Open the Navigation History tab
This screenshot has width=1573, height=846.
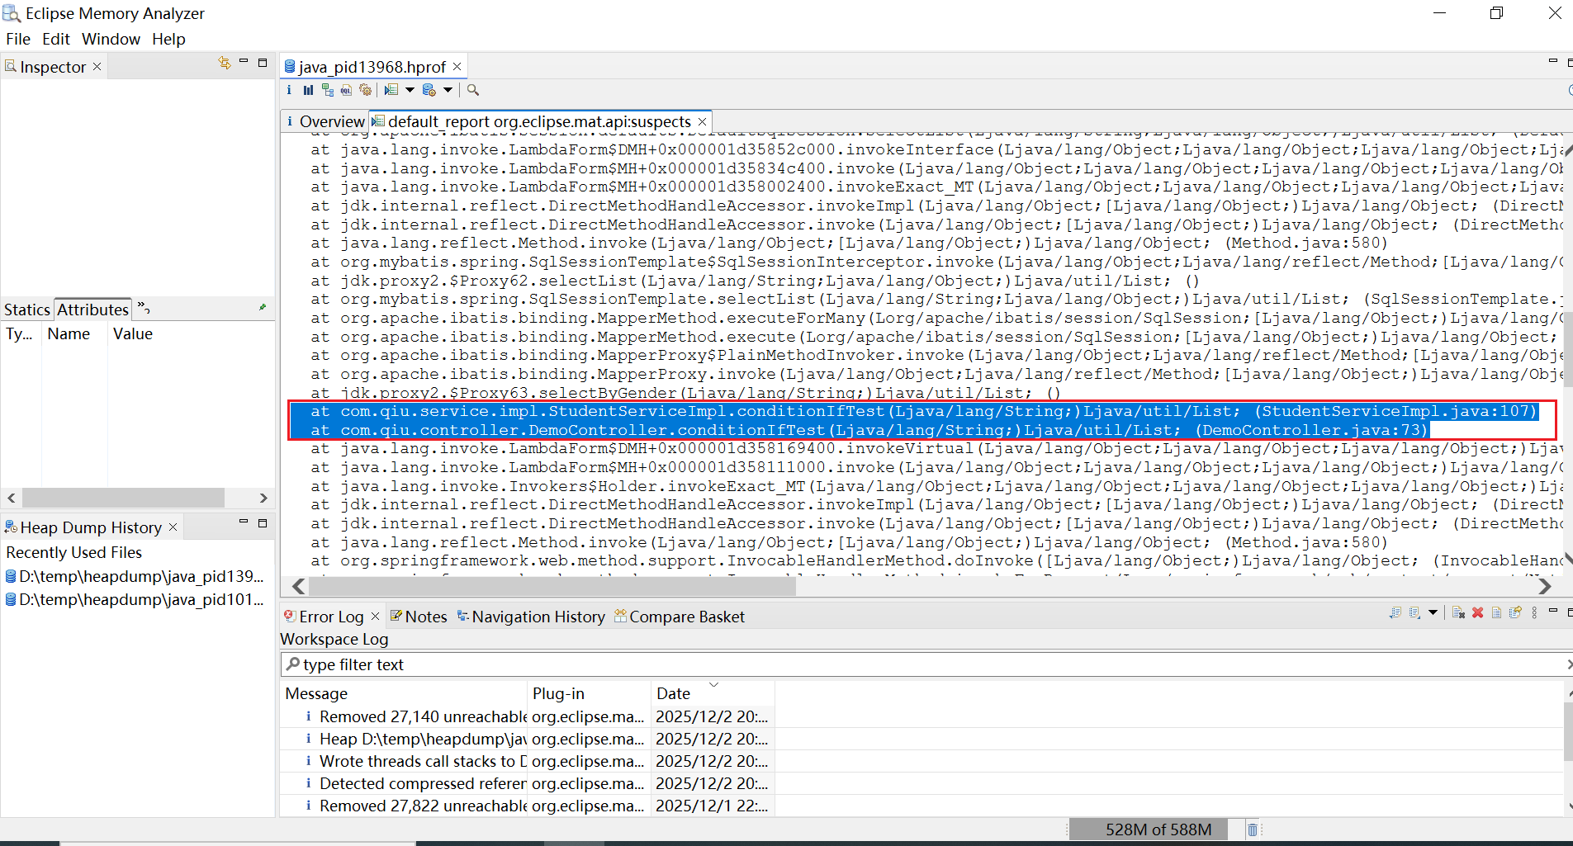pos(531,617)
